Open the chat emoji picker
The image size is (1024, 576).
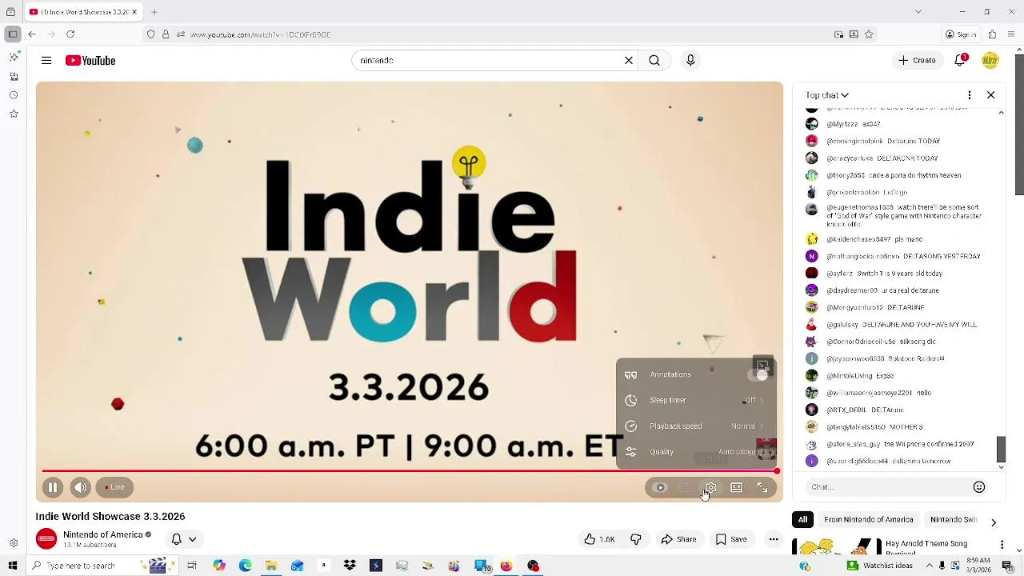pos(978,486)
